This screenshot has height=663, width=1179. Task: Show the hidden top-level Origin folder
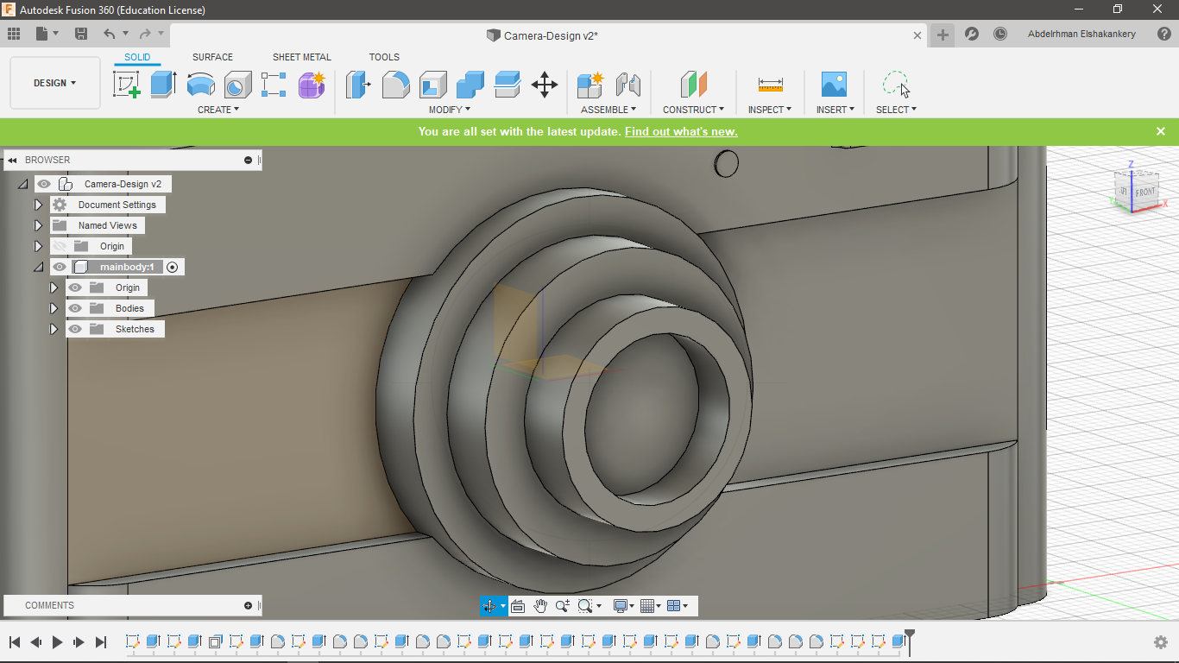pyautogui.click(x=60, y=246)
